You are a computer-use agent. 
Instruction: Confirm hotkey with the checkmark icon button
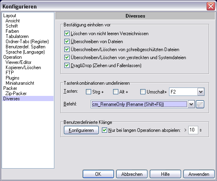point(200,104)
